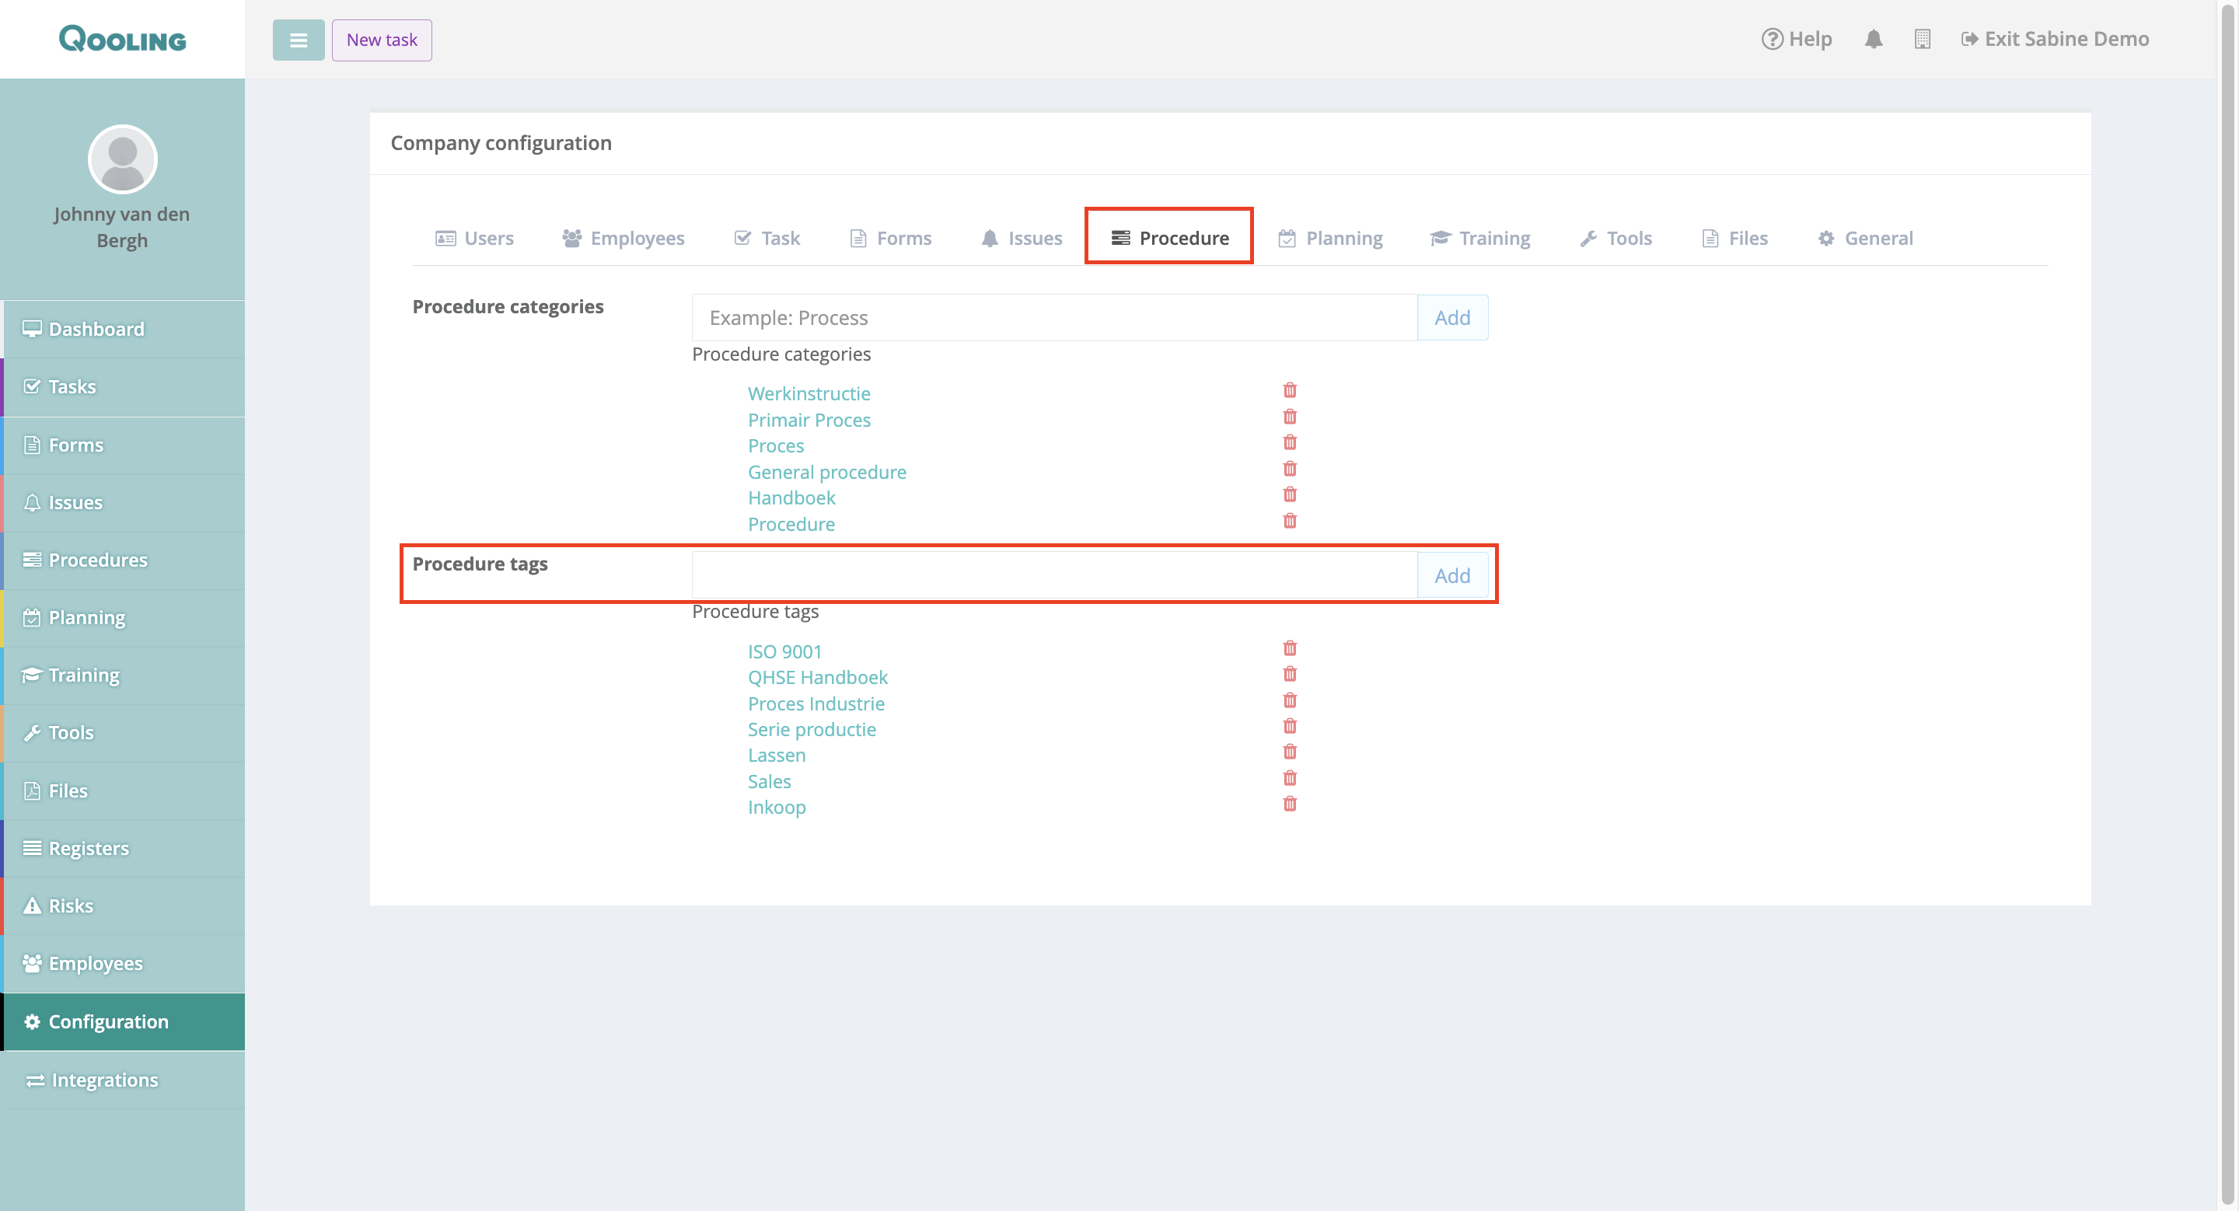Add the new procedure tag
2239x1211 pixels.
pos(1451,575)
